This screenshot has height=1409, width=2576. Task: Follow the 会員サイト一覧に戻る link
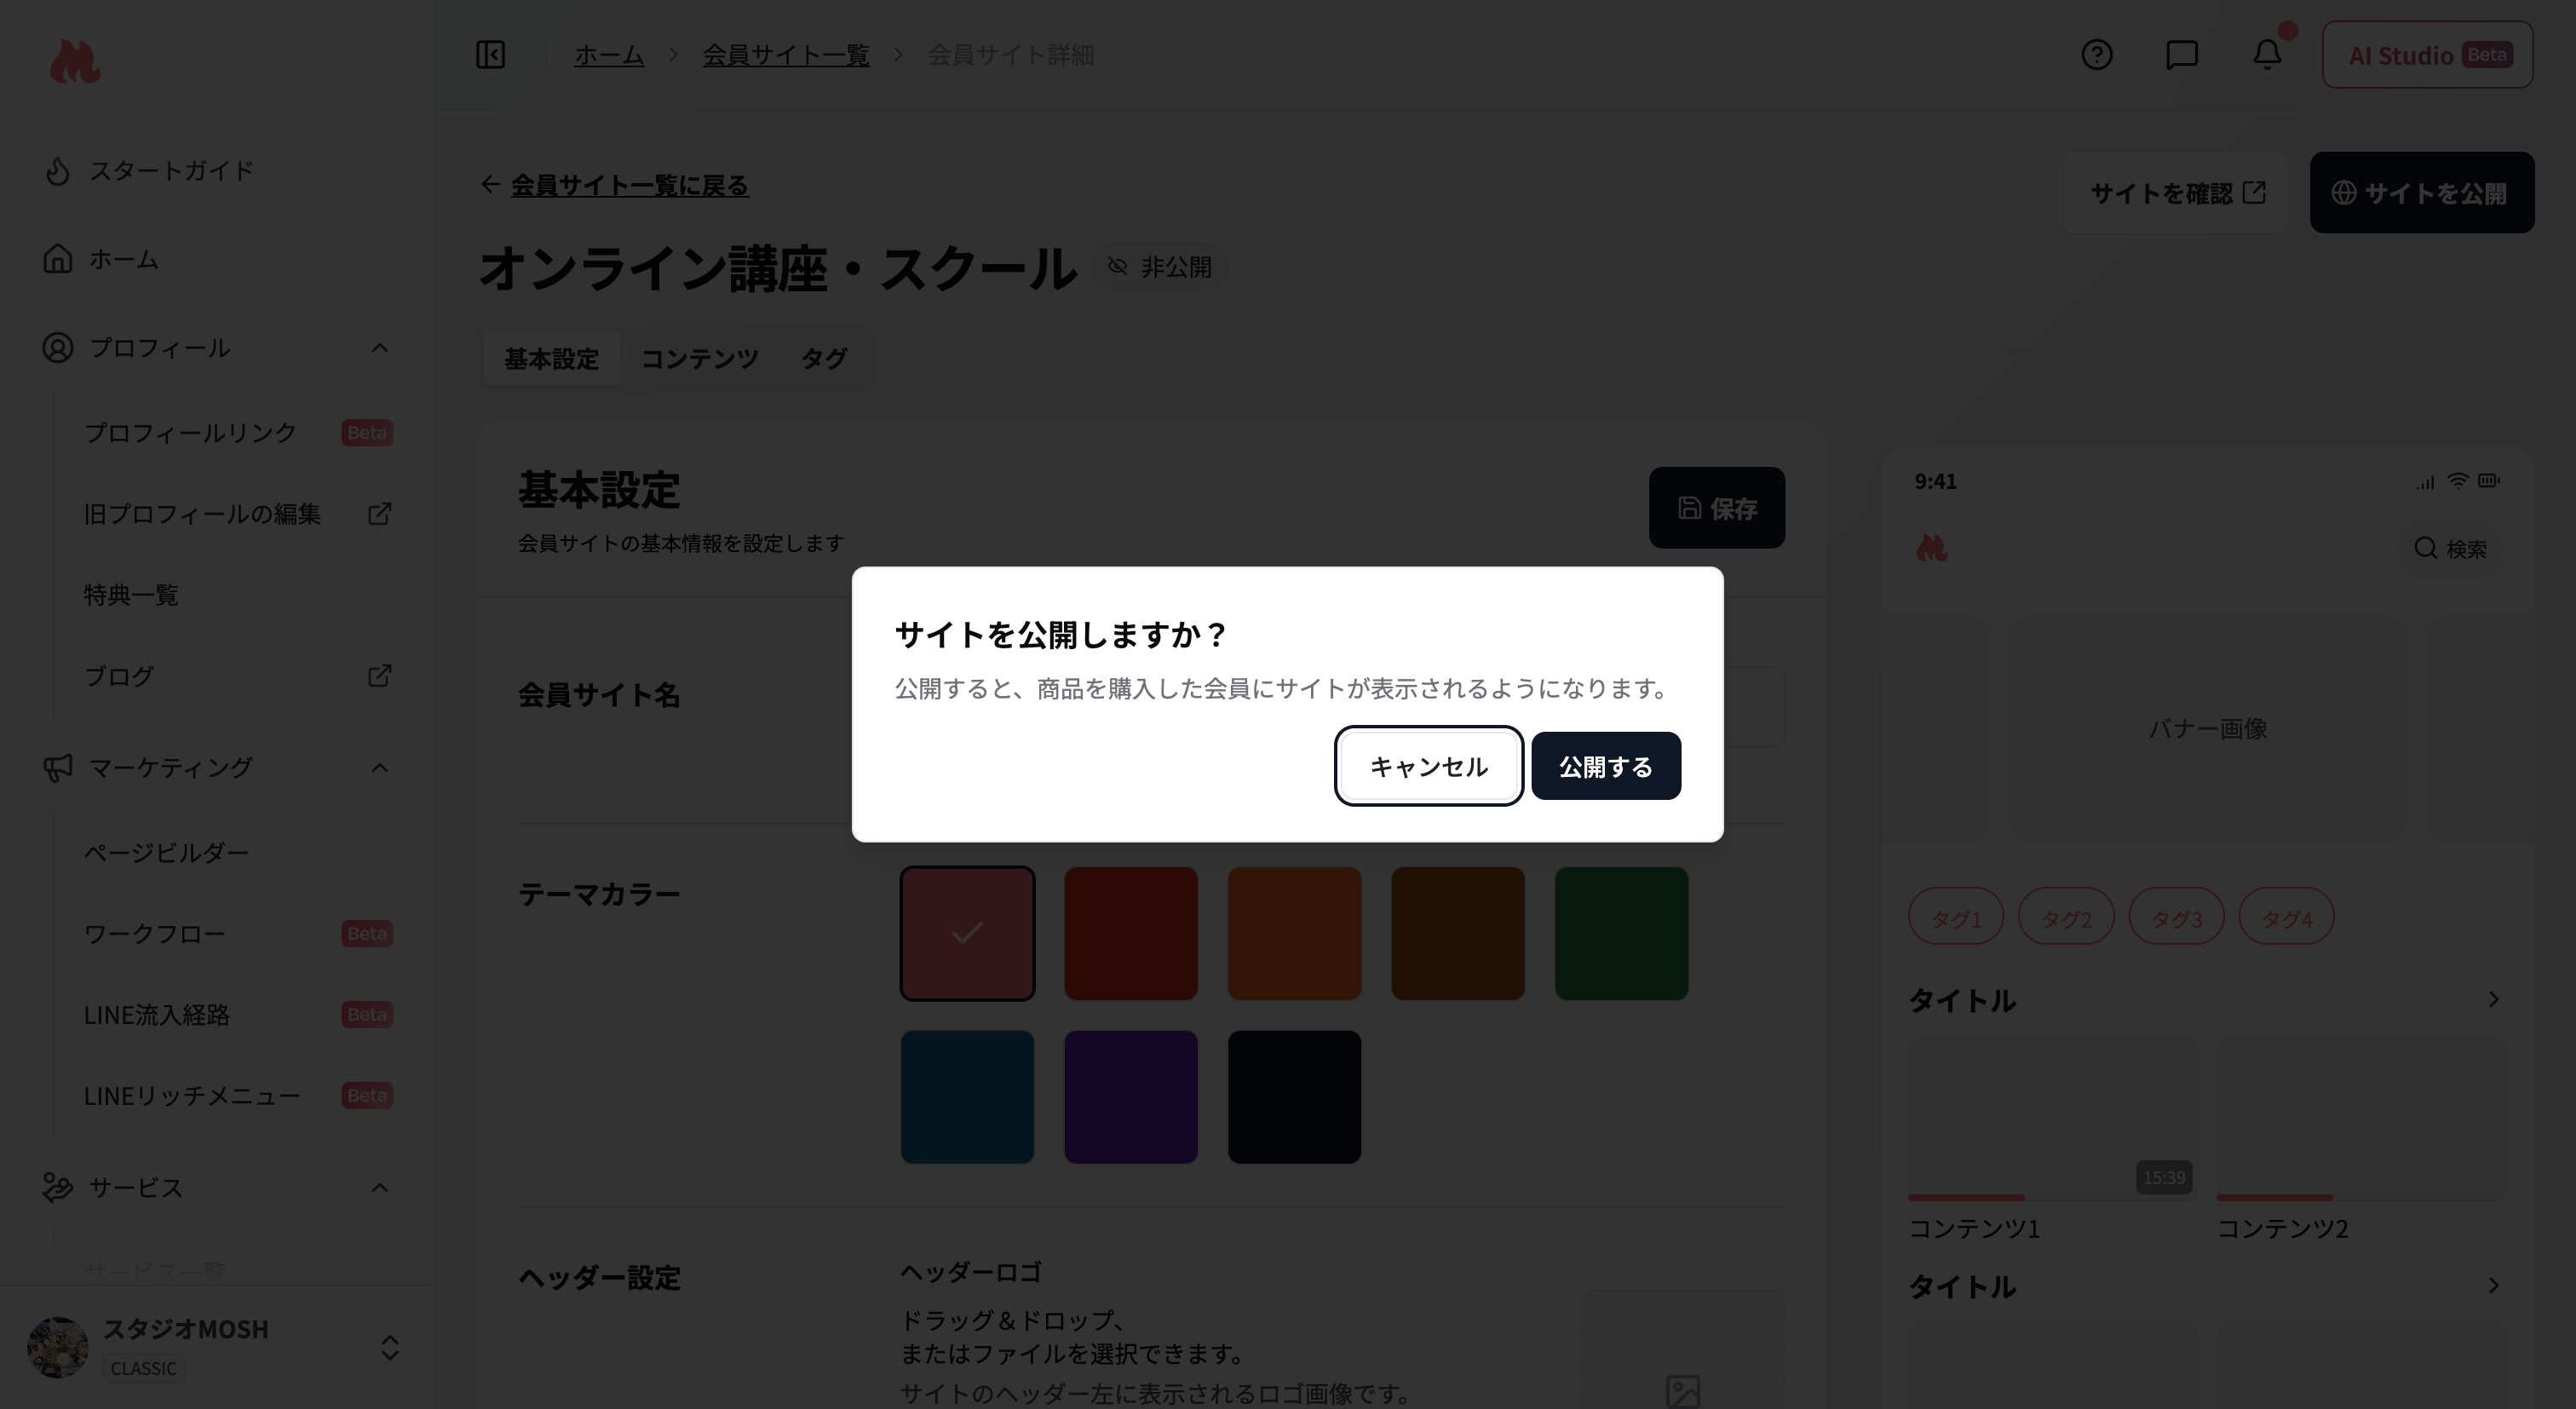(x=629, y=185)
